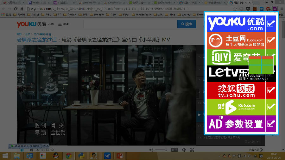Click the Letv logo banner

coord(228,73)
